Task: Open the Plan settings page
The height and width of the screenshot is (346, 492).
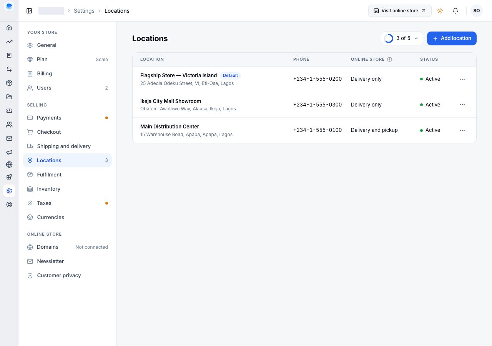Action: pos(67,60)
